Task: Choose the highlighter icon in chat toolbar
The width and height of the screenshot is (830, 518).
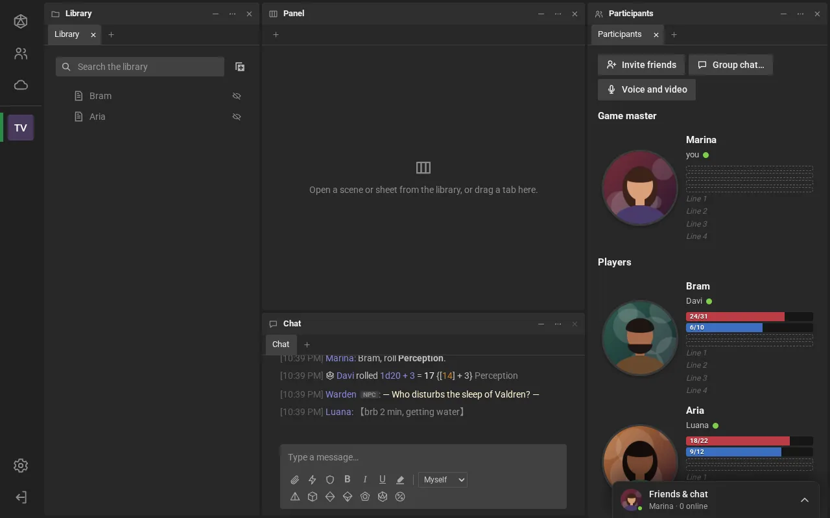Action: pyautogui.click(x=400, y=480)
